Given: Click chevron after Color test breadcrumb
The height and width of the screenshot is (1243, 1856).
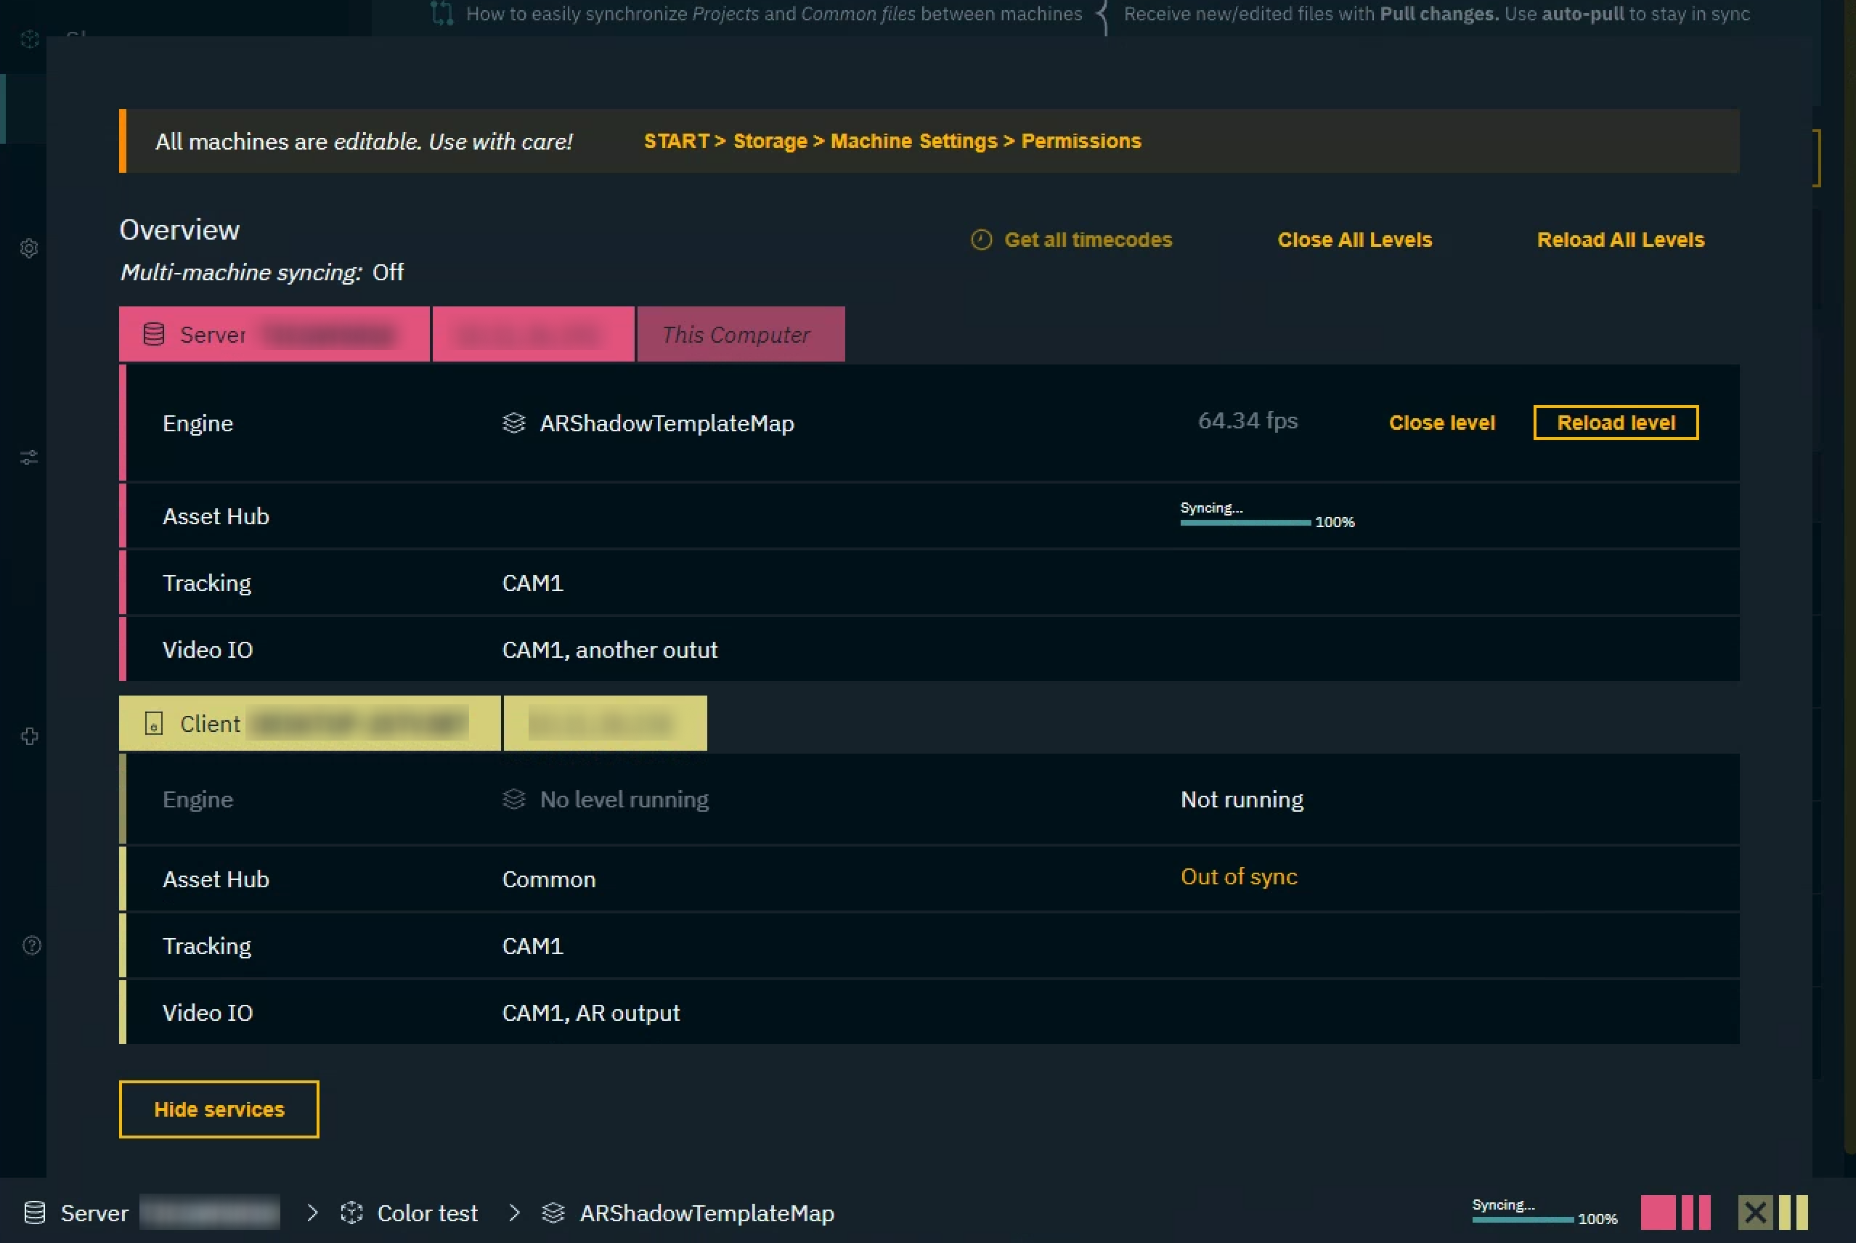Looking at the screenshot, I should [514, 1213].
